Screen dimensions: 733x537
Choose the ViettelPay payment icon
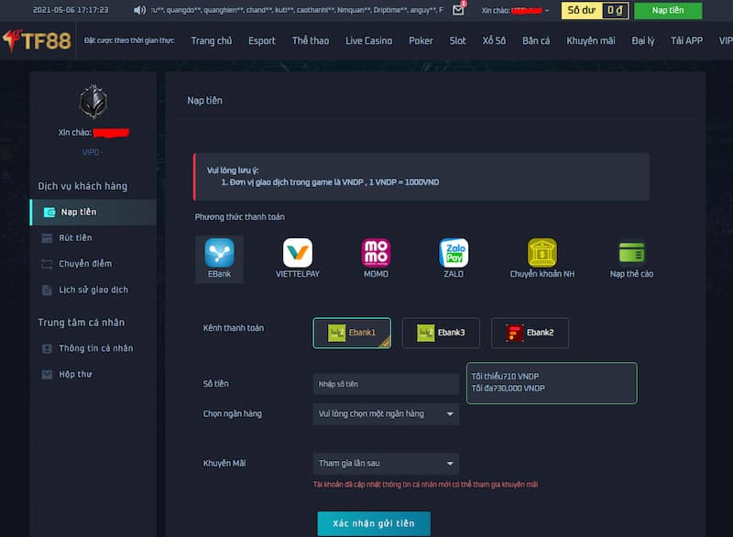298,254
